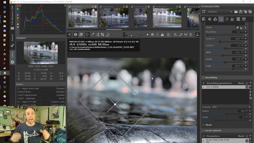Toggle the image info overlay icon
This screenshot has width=254, height=143.
pyautogui.click(x=75, y=35)
